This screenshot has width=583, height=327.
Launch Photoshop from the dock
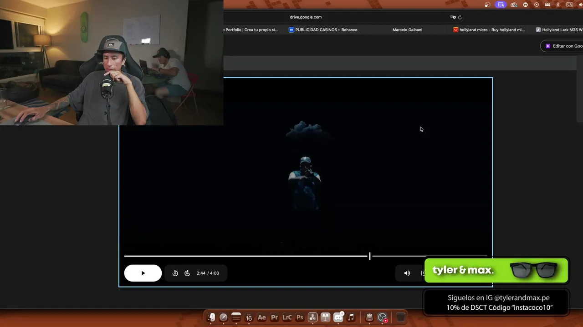click(x=300, y=317)
